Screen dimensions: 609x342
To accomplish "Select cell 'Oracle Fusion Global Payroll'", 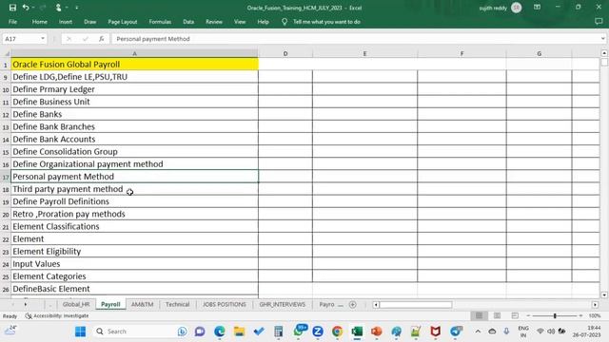I will [x=134, y=65].
